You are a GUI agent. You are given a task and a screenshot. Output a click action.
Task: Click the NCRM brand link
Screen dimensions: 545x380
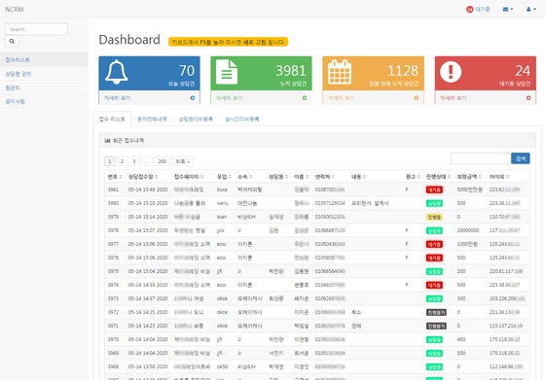[15, 10]
